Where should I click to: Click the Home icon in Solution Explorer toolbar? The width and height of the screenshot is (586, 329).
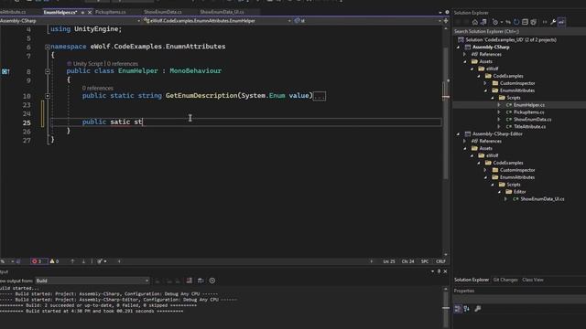pos(475,22)
